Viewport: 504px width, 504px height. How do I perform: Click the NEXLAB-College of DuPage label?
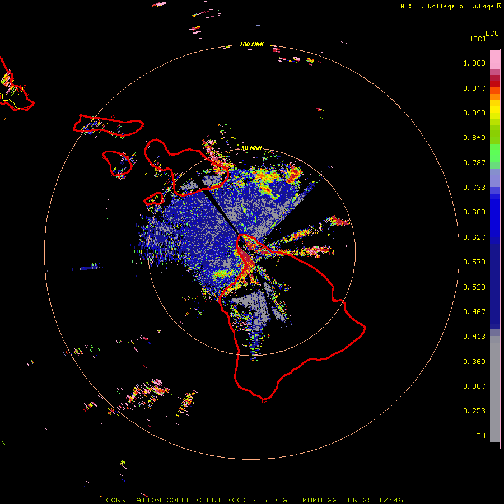click(x=447, y=6)
